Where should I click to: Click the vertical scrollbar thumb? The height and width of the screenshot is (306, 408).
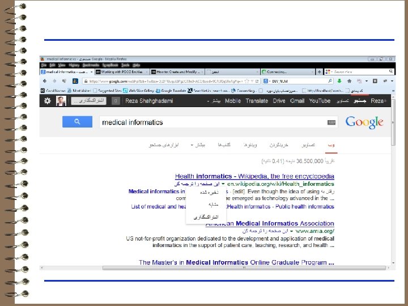coord(393,121)
